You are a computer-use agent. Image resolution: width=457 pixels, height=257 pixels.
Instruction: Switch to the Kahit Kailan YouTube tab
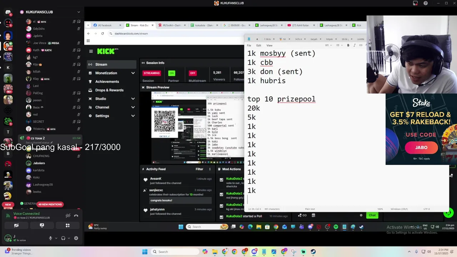point(301,25)
